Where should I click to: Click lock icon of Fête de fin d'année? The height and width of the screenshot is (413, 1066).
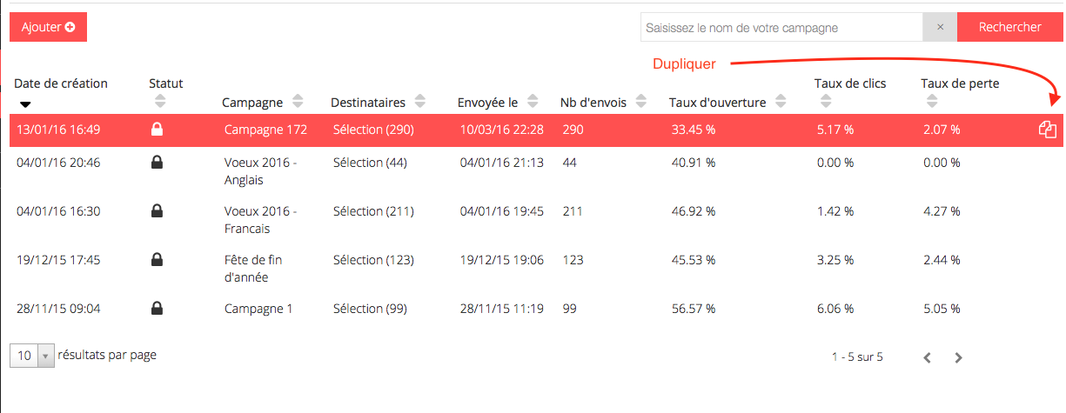[x=158, y=259]
